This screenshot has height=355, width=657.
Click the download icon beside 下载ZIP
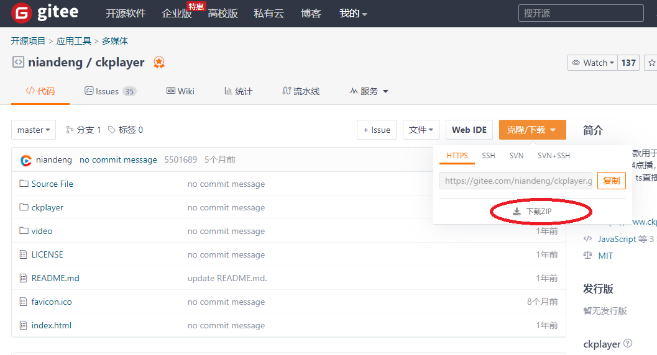(x=517, y=212)
